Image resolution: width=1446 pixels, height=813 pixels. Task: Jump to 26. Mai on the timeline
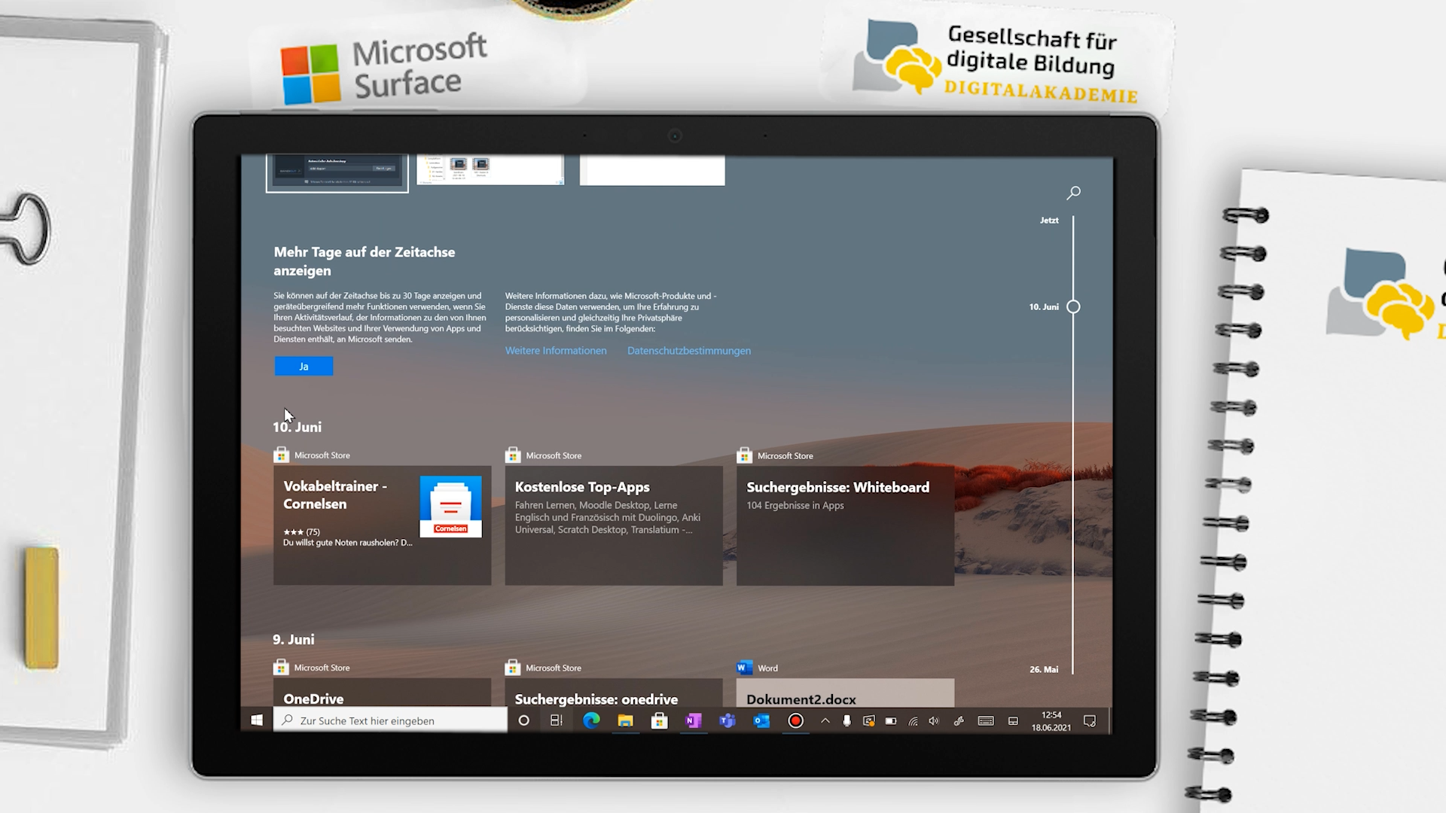tap(1044, 669)
